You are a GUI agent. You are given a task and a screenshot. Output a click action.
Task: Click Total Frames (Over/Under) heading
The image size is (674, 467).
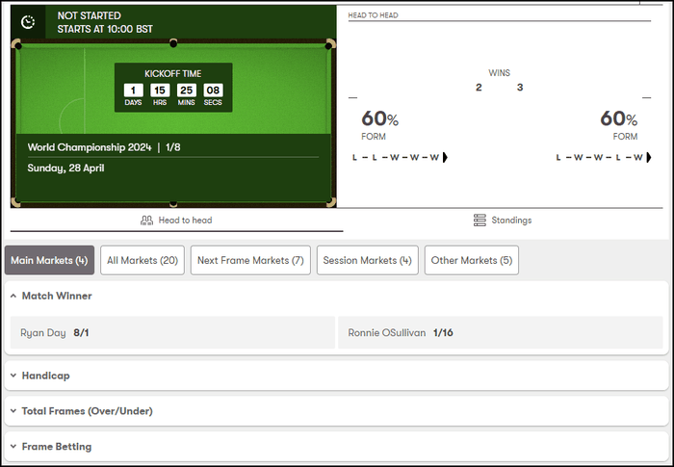point(88,410)
